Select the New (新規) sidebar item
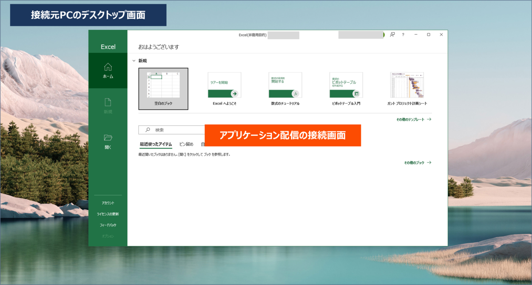 pyautogui.click(x=108, y=106)
